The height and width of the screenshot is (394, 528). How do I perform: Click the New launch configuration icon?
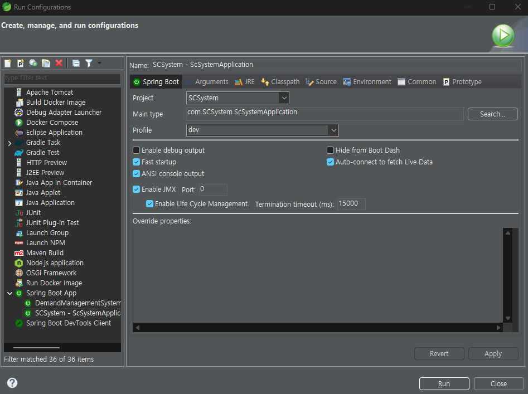pyautogui.click(x=8, y=63)
